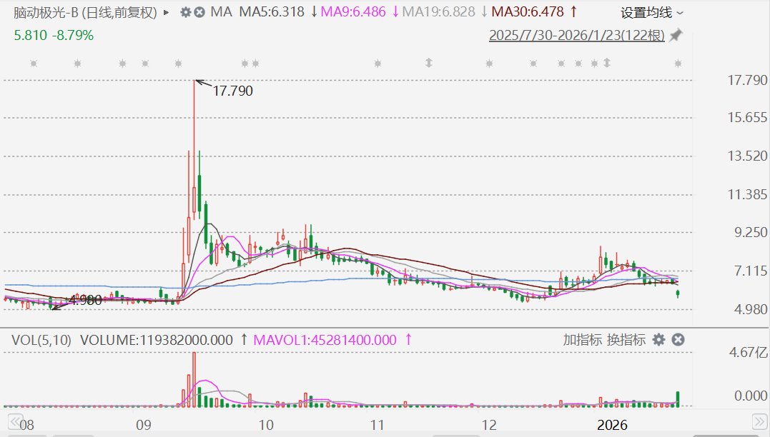Viewport: 770px width, 437px height.
Task: Click the 4.980 low annotation on the chart
Action: pyautogui.click(x=85, y=300)
